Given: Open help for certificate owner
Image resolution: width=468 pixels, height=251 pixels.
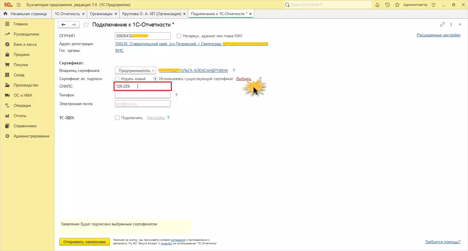Looking at the screenshot, I should click(x=234, y=70).
